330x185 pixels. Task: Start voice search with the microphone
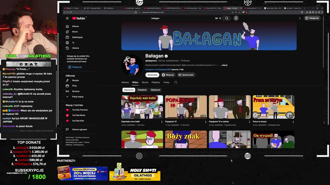click(236, 18)
